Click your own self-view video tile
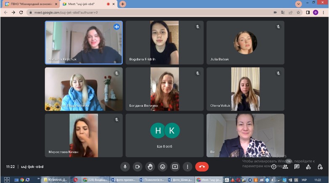329x183 pixels. tap(245, 135)
